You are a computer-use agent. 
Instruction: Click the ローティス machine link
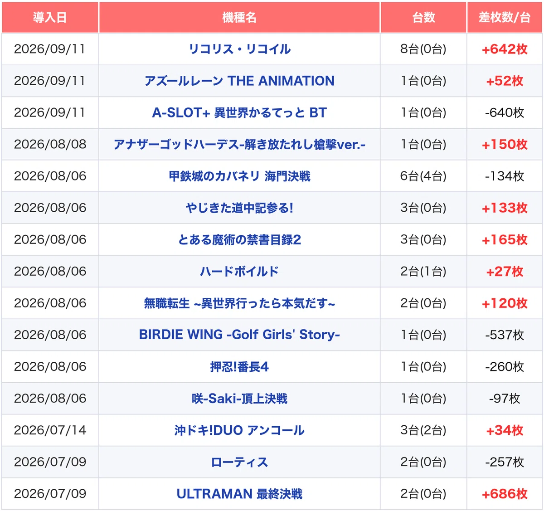tap(239, 462)
